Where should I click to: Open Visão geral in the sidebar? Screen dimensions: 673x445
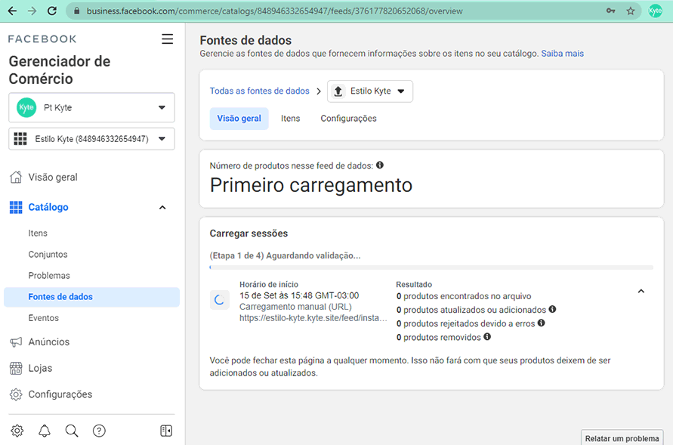coord(53,178)
